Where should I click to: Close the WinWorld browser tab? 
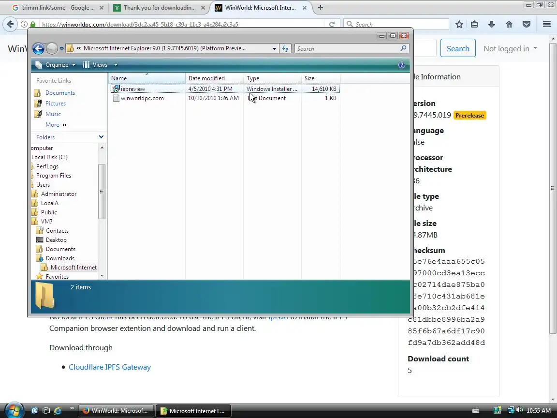pyautogui.click(x=305, y=7)
